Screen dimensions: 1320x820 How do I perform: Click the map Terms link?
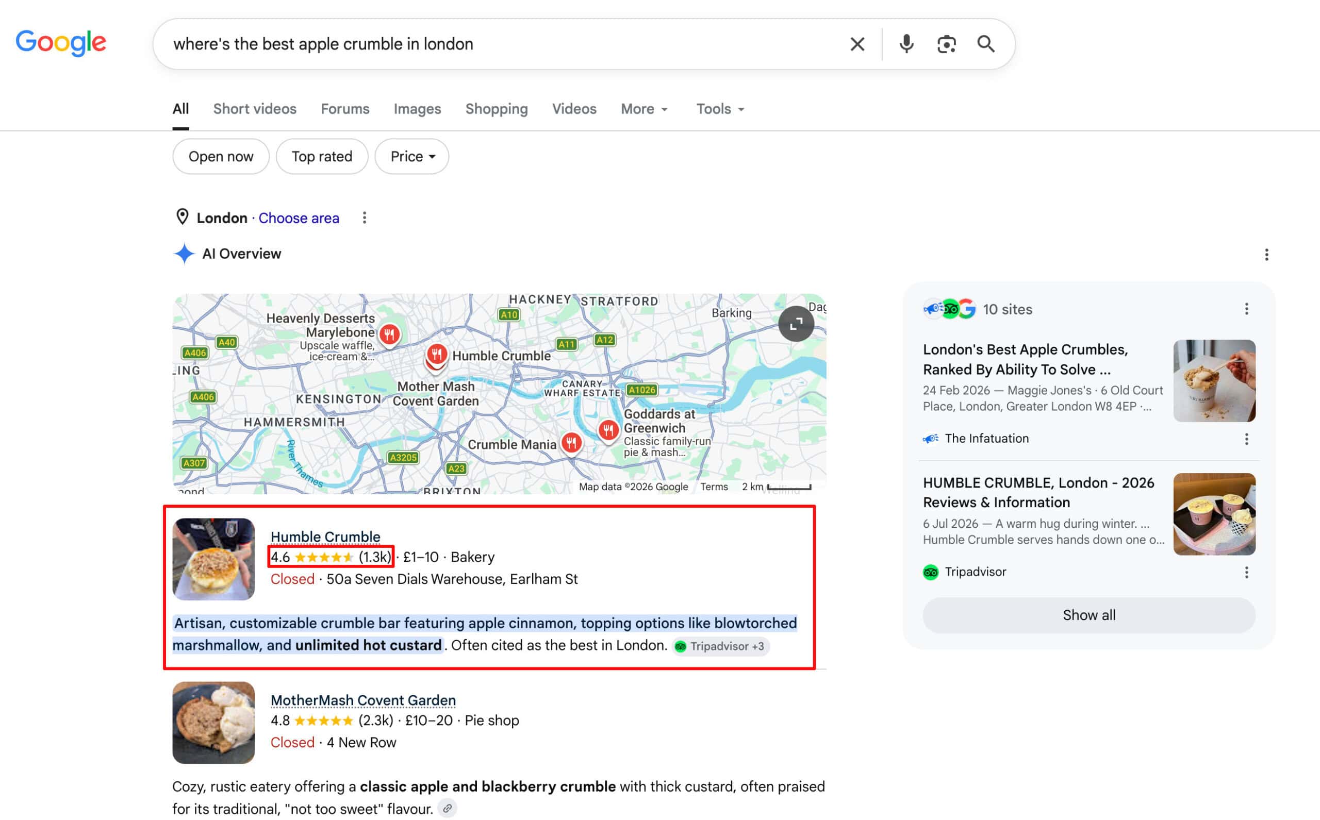(714, 487)
